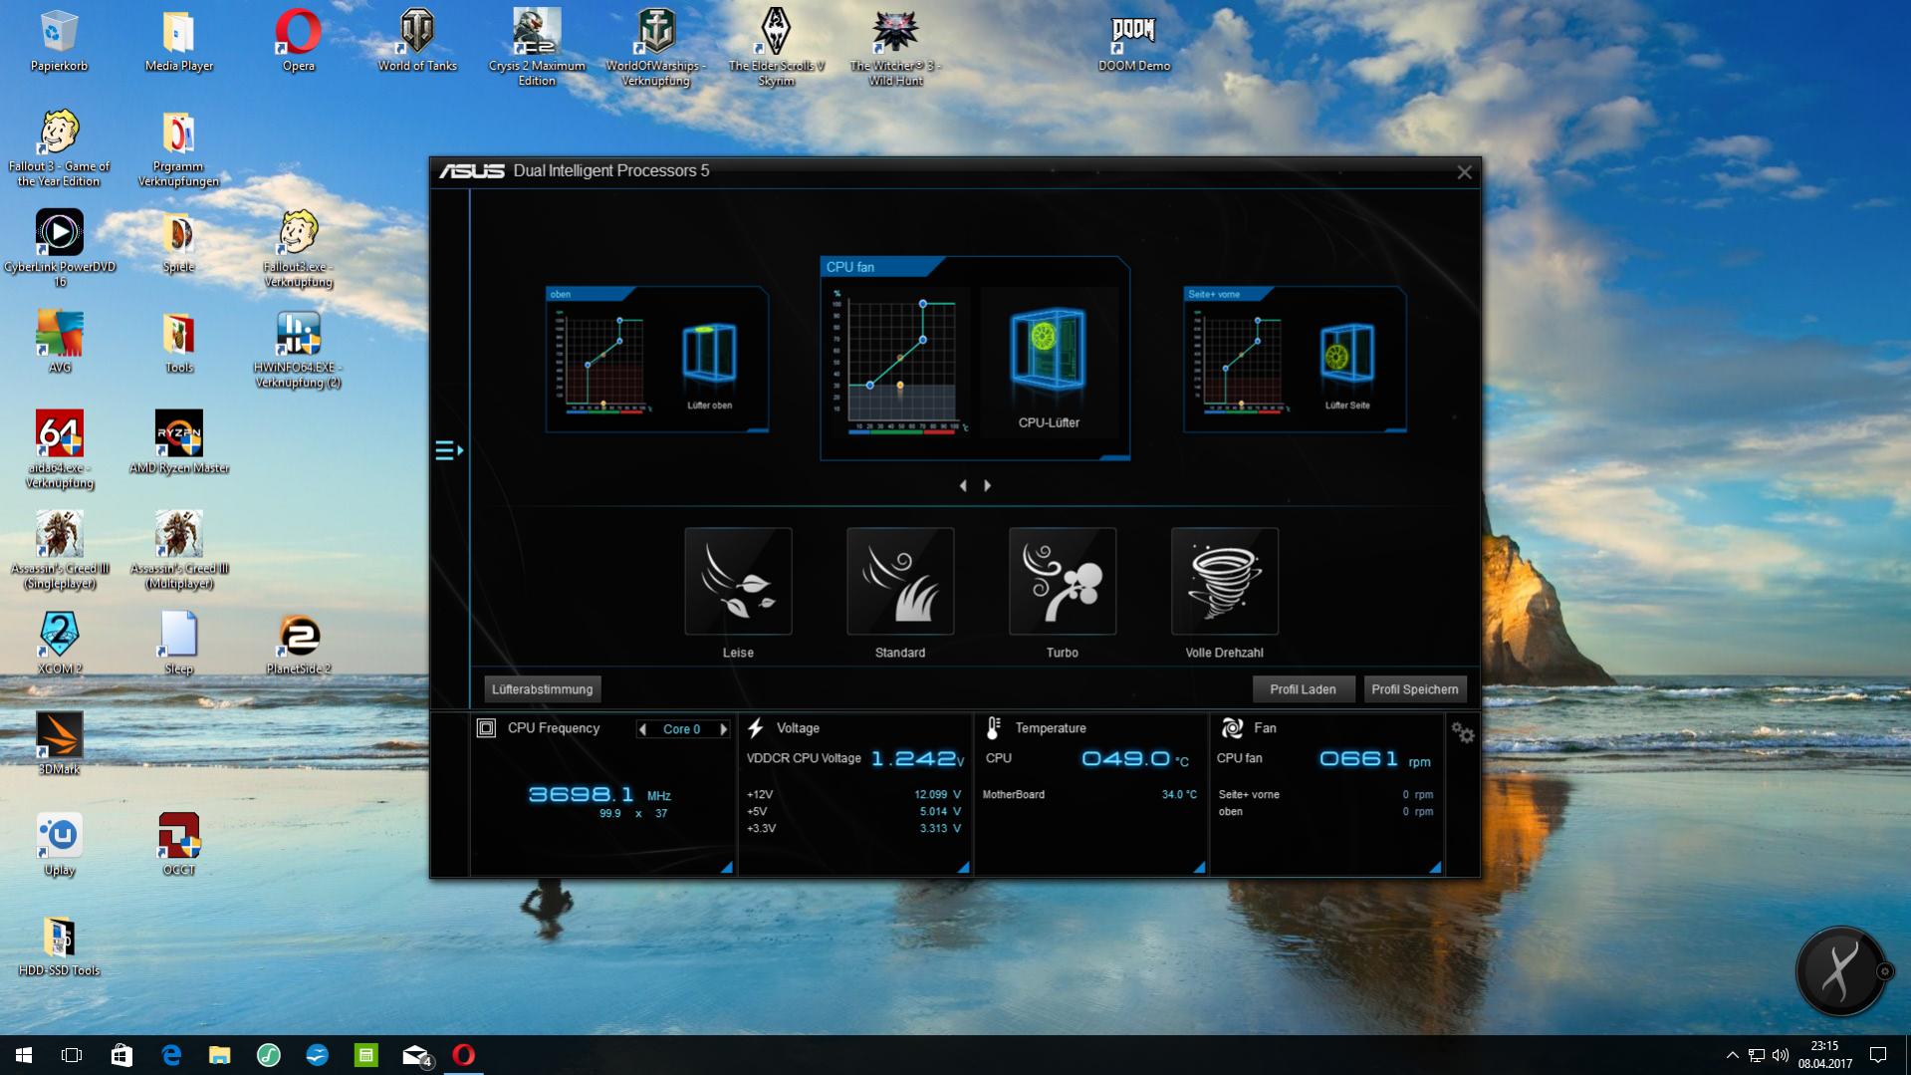The image size is (1911, 1075).
Task: Click the Profil Laden button
Action: (1304, 689)
